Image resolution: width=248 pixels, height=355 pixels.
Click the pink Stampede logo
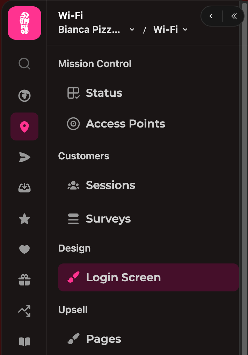[x=24, y=23]
